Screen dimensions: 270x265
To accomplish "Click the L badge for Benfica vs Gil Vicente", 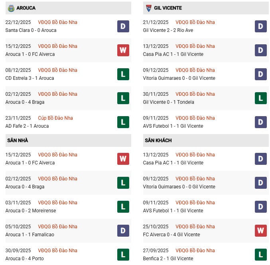I will coord(260,255).
